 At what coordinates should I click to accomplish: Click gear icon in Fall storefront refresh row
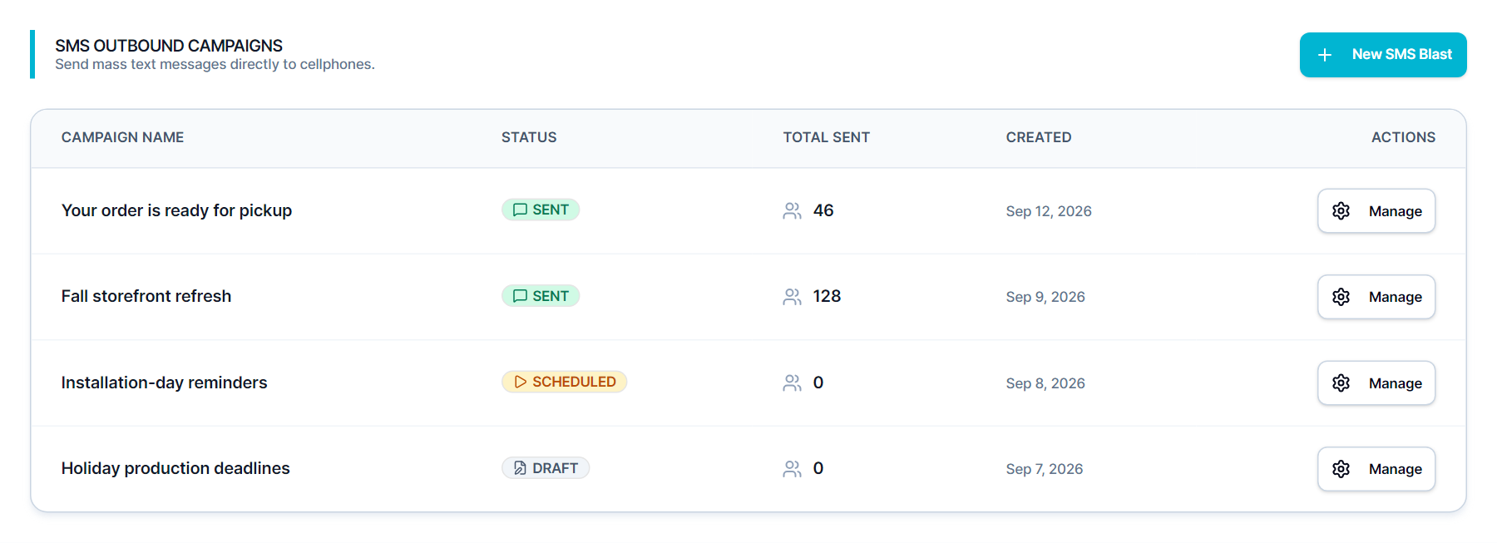pyautogui.click(x=1341, y=297)
